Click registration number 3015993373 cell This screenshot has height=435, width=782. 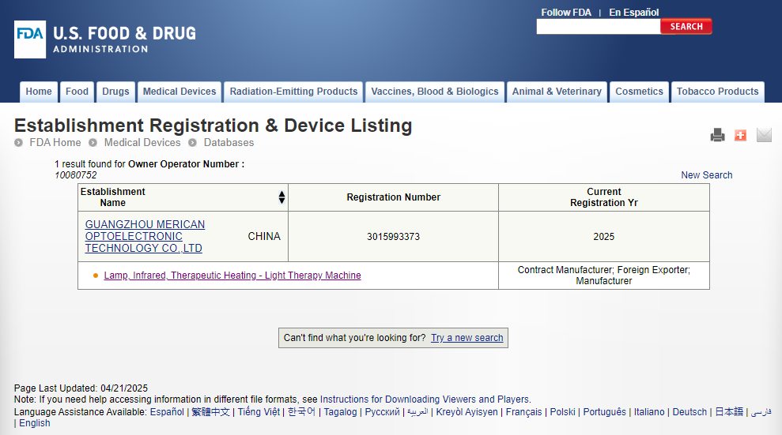pyautogui.click(x=394, y=237)
